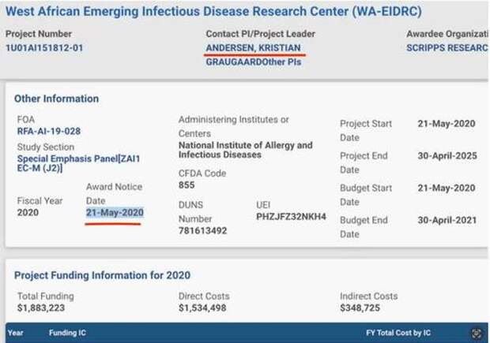
Task: Open the ANDERSEN, KRISTIAN project leader link
Action: [253, 47]
